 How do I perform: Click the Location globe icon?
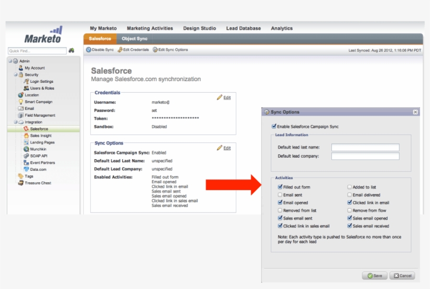click(x=21, y=95)
